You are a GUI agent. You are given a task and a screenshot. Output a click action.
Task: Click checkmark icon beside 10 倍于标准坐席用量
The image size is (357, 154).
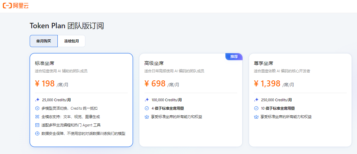coord(256,108)
